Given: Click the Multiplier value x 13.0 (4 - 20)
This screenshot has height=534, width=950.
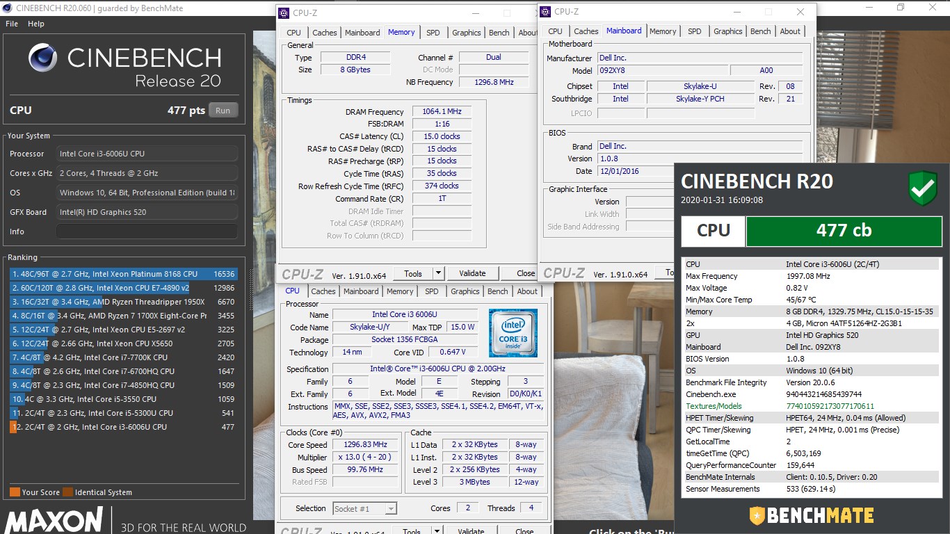Looking at the screenshot, I should point(367,458).
